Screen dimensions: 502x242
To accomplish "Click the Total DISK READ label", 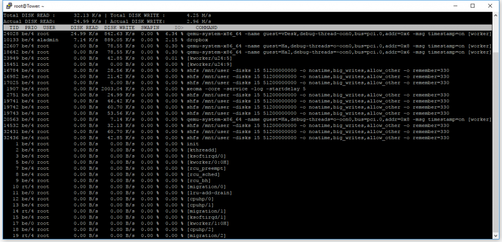I will tap(29, 16).
